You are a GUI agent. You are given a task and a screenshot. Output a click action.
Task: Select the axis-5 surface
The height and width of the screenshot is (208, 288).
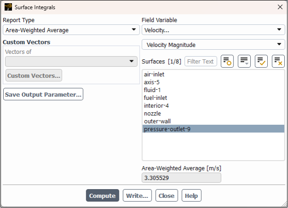(x=152, y=82)
